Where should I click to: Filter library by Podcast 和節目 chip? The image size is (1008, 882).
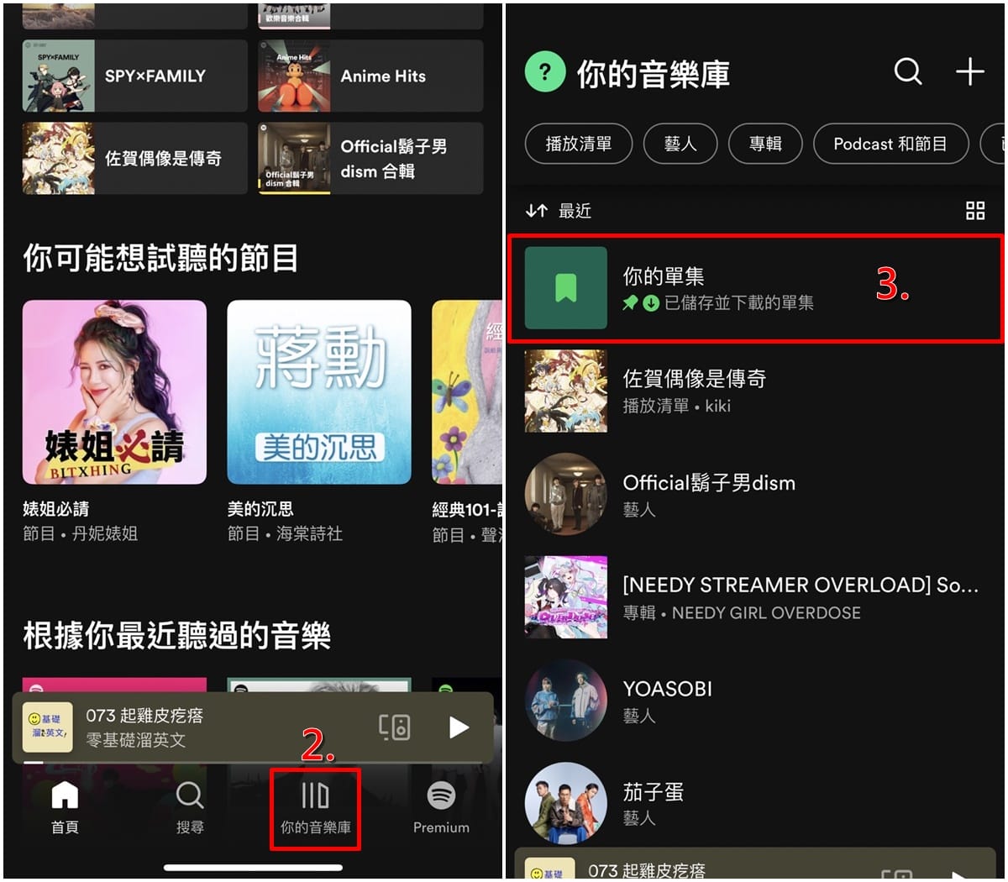coord(890,144)
